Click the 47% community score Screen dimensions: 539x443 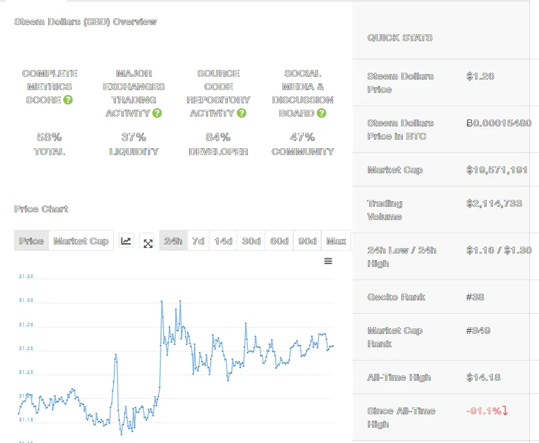[x=302, y=137]
